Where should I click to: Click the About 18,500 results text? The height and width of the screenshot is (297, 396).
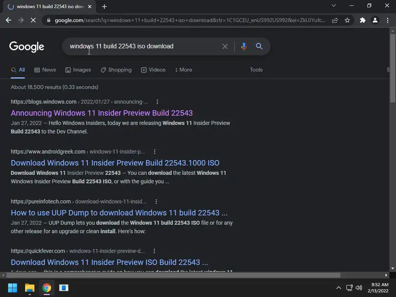pyautogui.click(x=55, y=87)
